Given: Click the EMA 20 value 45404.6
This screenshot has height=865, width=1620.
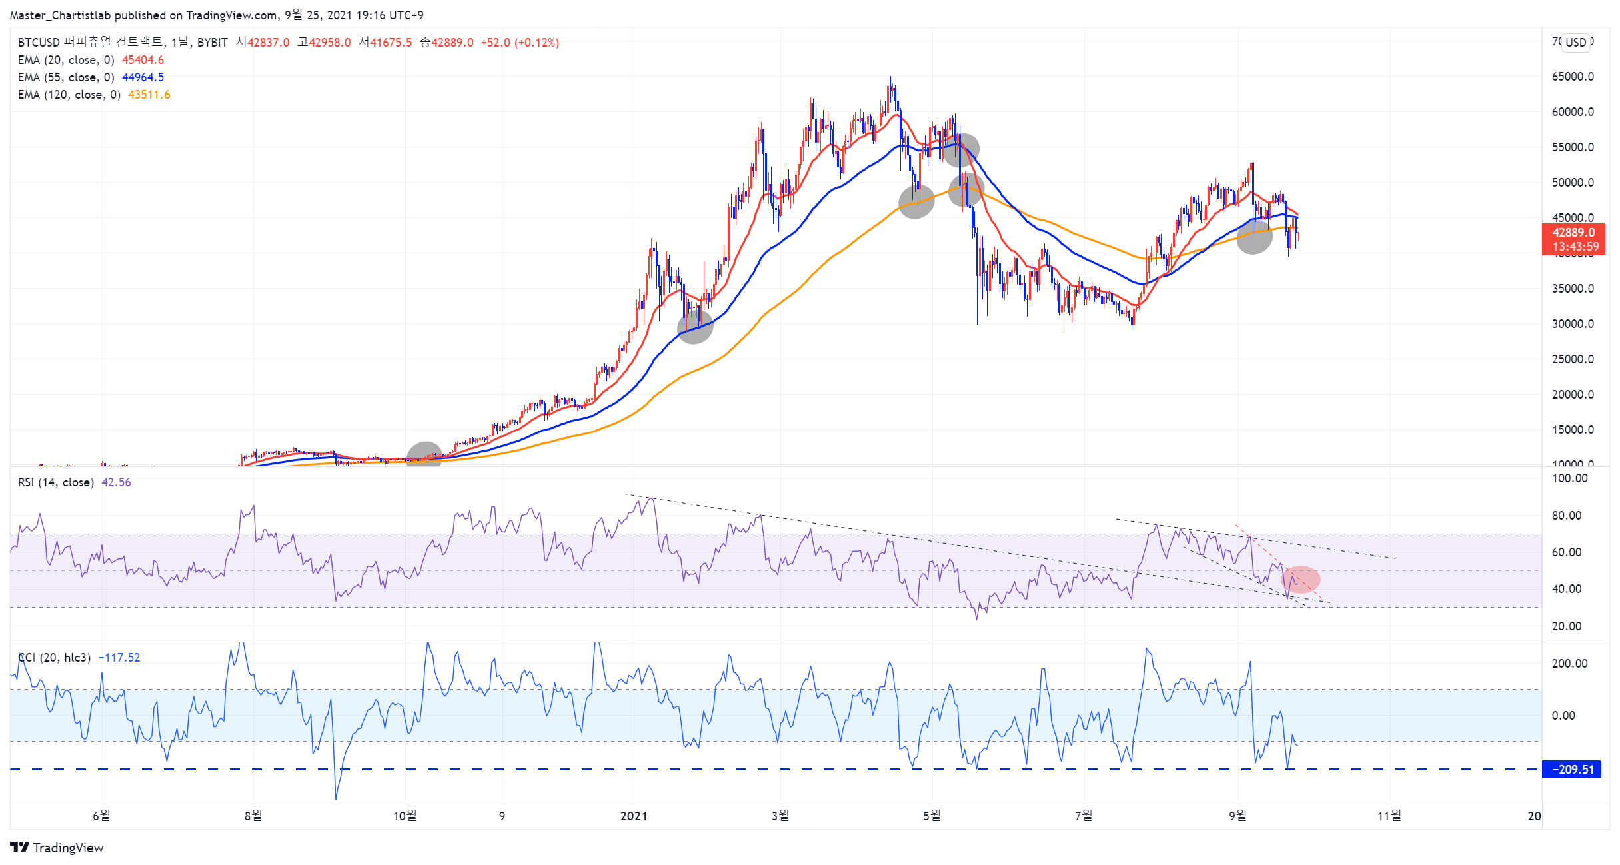Looking at the screenshot, I should 143,60.
